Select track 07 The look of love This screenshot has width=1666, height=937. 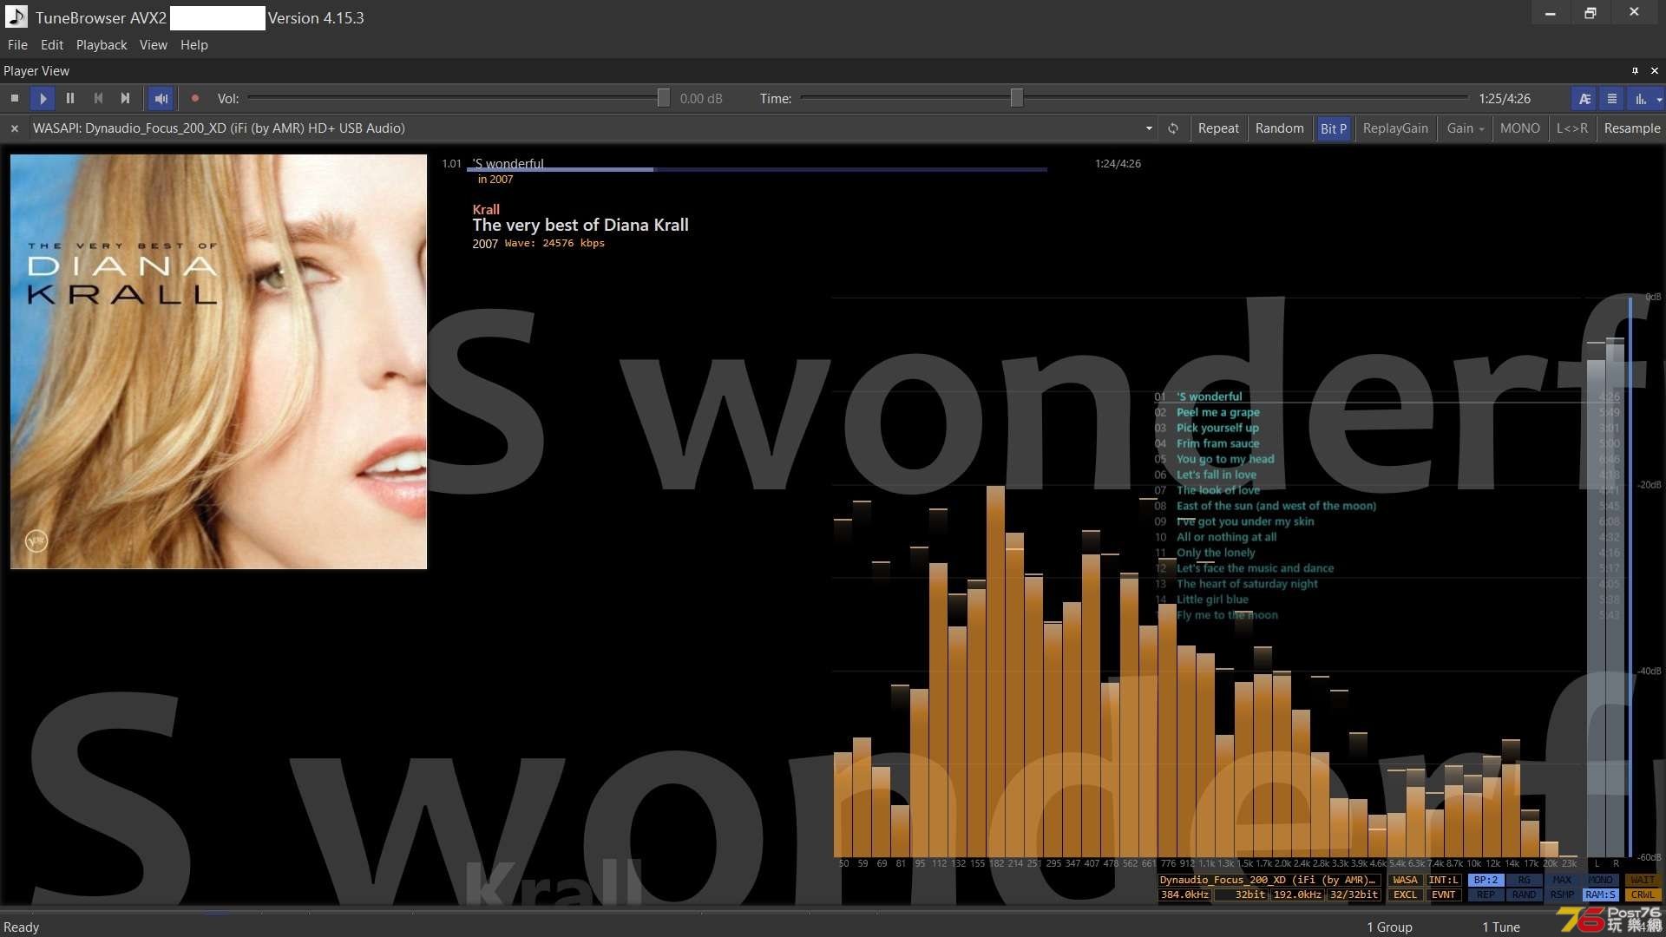(1217, 490)
